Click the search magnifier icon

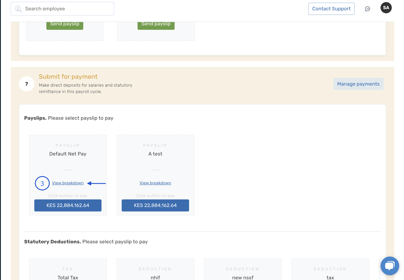click(18, 9)
